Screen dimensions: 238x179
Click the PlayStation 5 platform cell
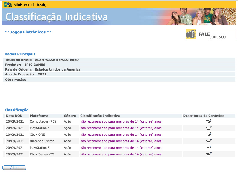pyautogui.click(x=40, y=148)
